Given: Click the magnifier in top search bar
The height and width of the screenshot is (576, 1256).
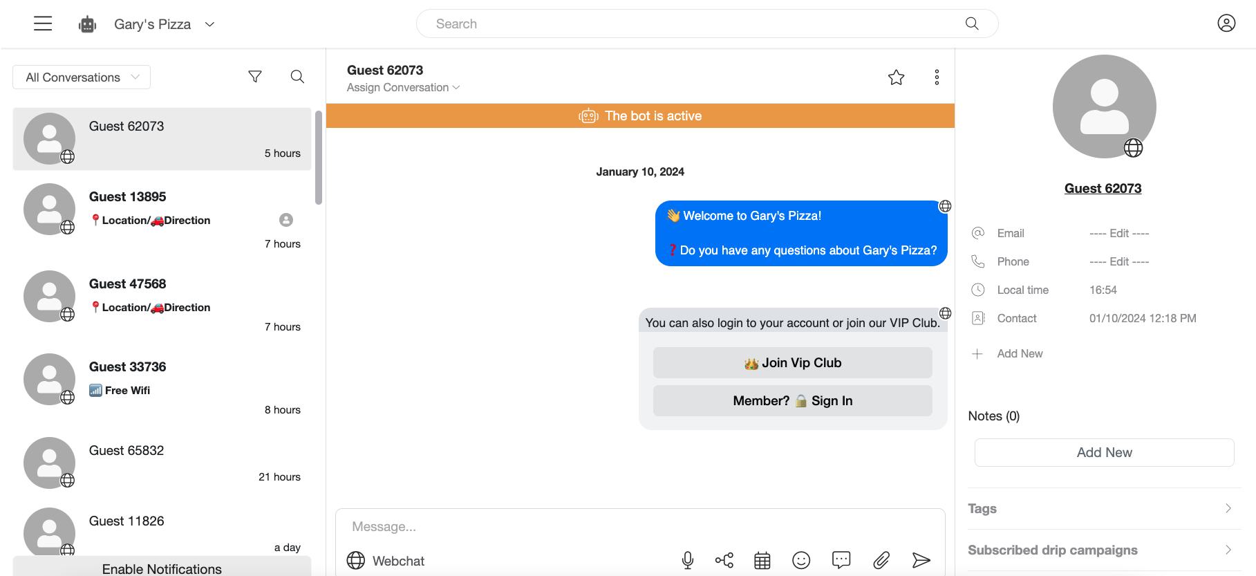Looking at the screenshot, I should pyautogui.click(x=972, y=24).
